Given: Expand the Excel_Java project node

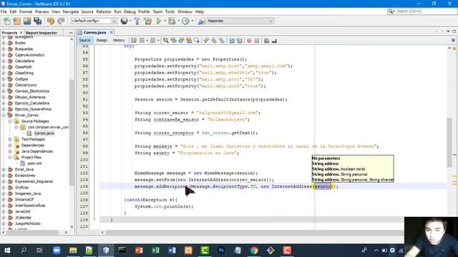Looking at the screenshot, I should [4, 169].
